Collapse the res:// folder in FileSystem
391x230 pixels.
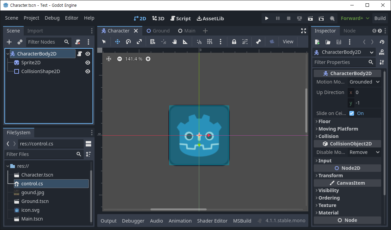coord(8,166)
